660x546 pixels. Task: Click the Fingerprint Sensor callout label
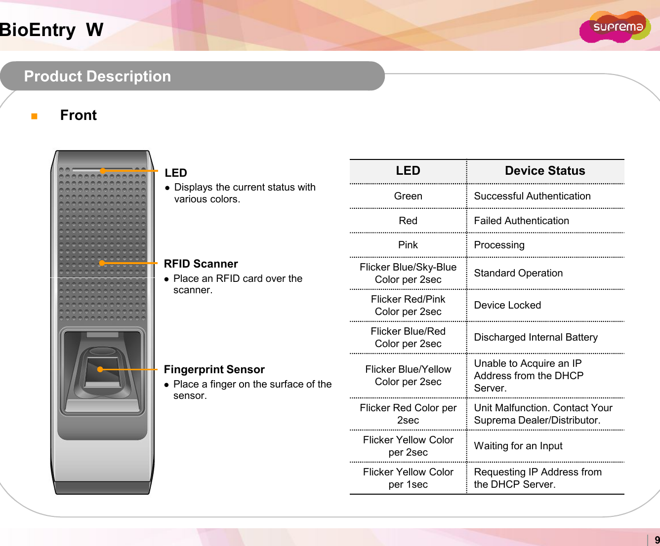(x=214, y=369)
